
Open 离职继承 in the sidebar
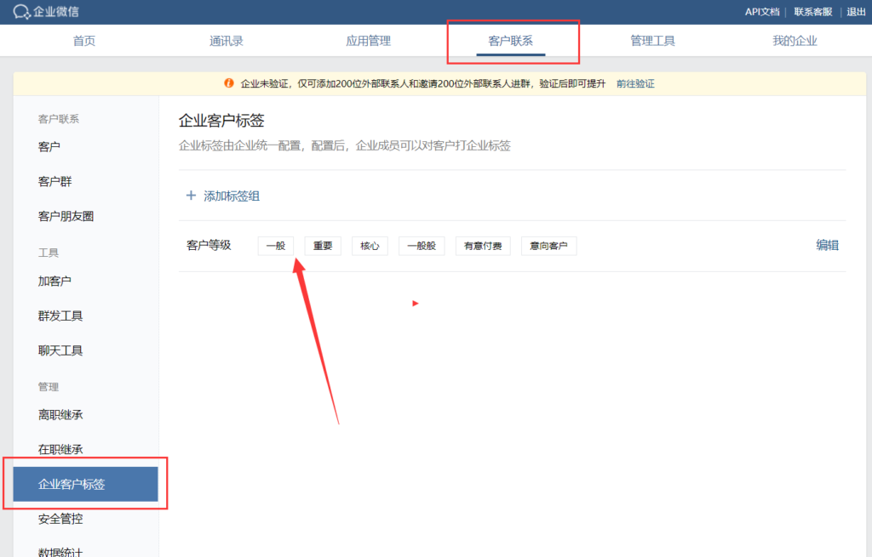click(60, 415)
